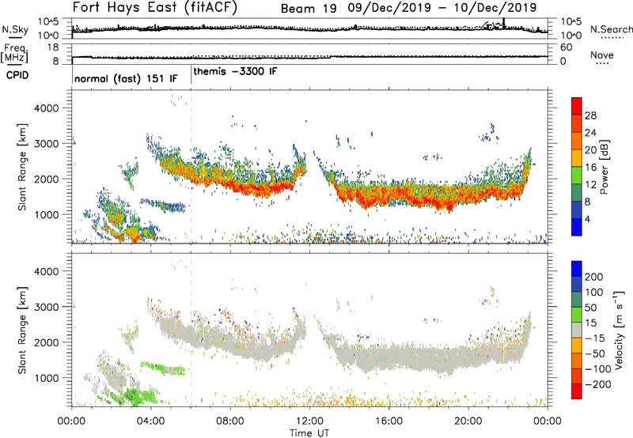Click the 'Slant Range [km]' label of velocity panel

click(x=22, y=330)
